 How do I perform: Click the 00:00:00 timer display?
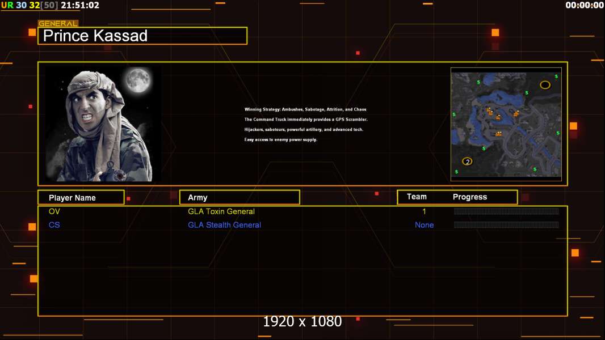pos(584,5)
